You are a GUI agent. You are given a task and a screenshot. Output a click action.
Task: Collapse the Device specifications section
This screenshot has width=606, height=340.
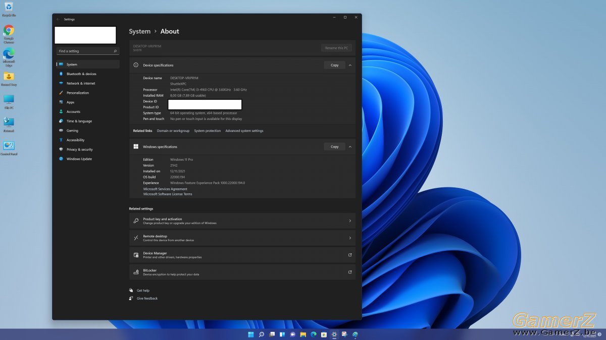(350, 65)
